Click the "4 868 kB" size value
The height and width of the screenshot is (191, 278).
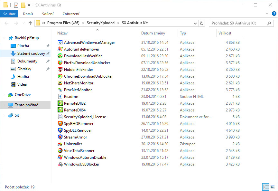click(233, 43)
